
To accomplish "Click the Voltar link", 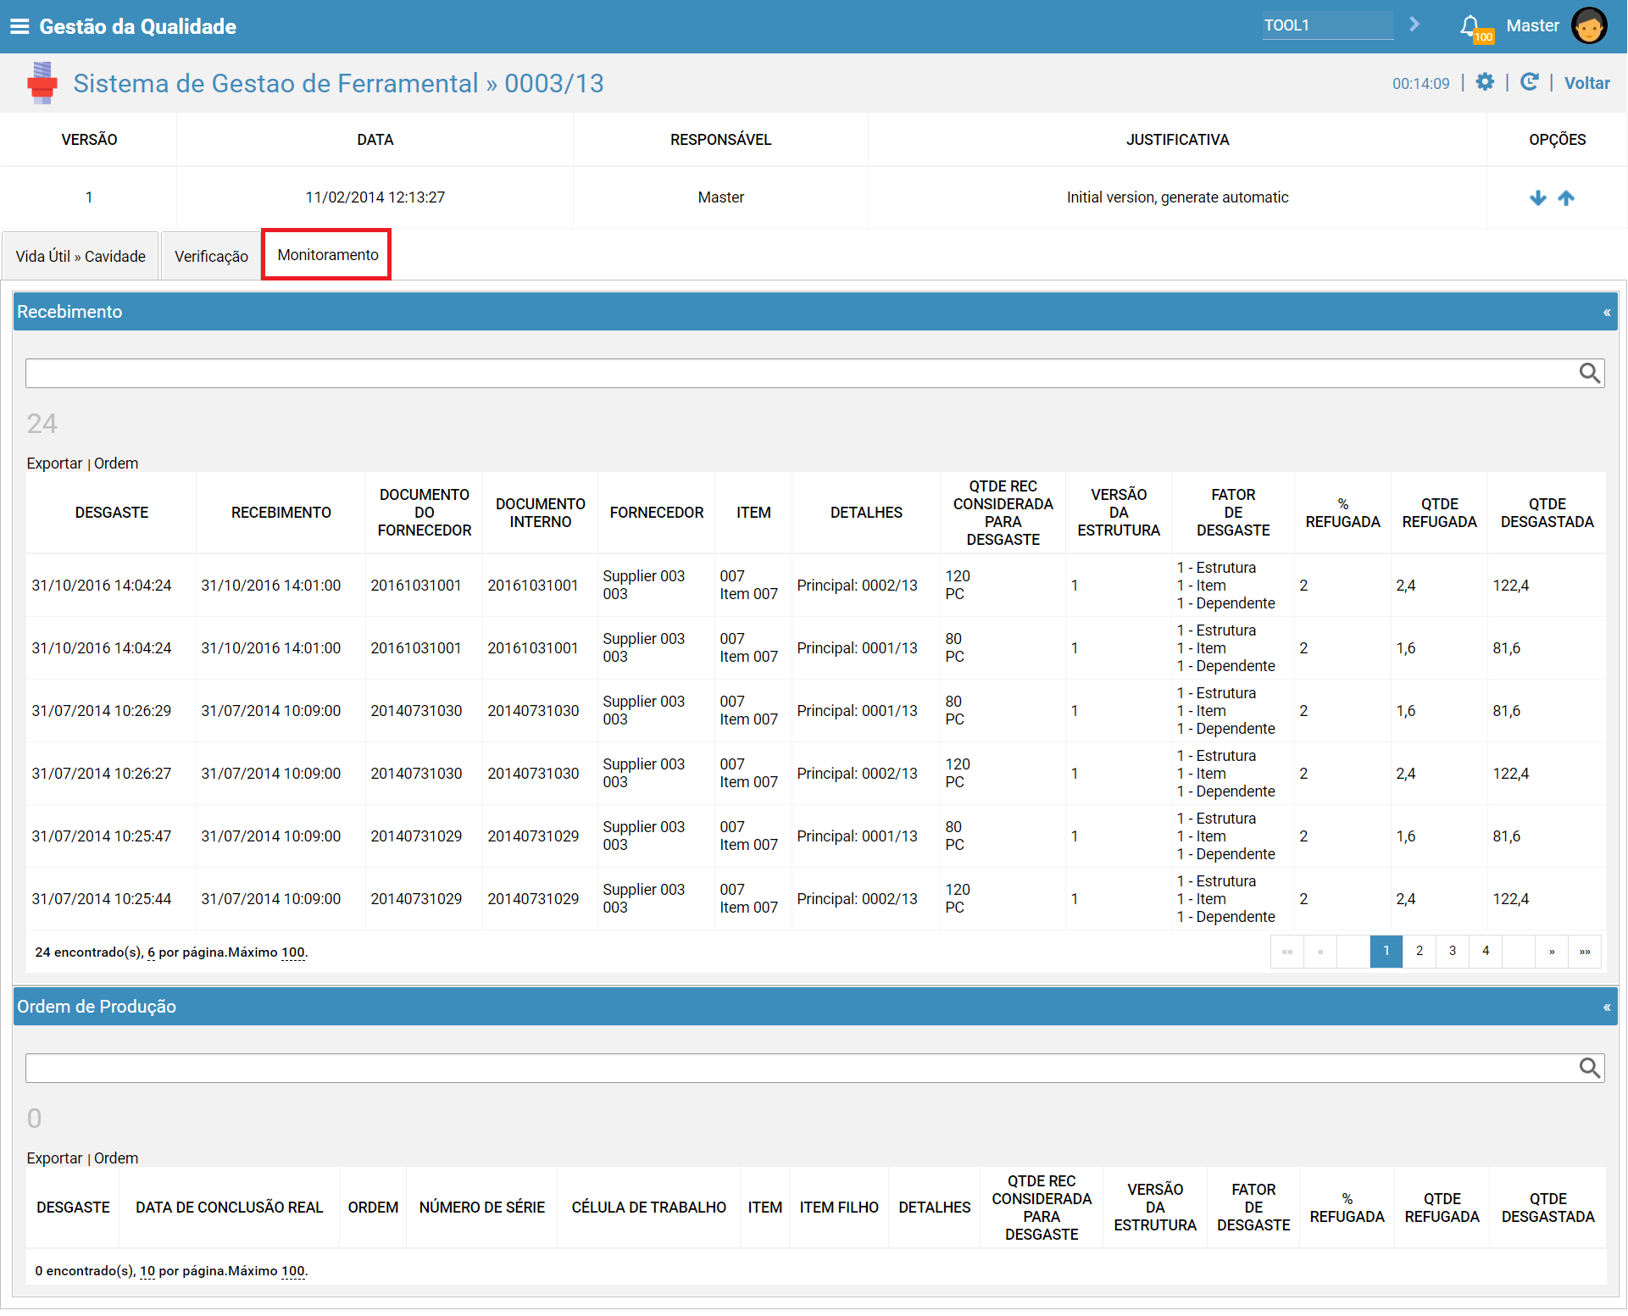I will pos(1586,83).
